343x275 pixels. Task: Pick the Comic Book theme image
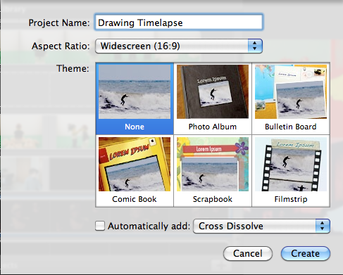tap(135, 164)
